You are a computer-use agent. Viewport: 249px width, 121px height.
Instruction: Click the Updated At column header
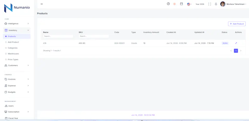[x=199, y=32]
